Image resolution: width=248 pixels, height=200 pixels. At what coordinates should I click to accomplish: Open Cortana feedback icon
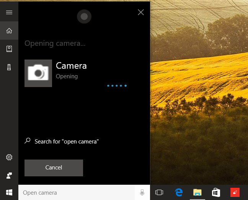coord(9,176)
